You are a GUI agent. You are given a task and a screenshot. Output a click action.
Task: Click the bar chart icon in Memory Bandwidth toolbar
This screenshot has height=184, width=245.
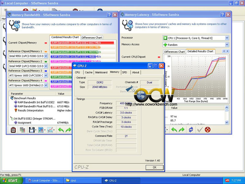41,130
